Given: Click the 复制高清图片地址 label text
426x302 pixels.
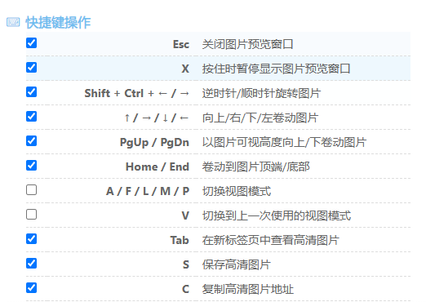Looking at the screenshot, I should pyautogui.click(x=248, y=289).
